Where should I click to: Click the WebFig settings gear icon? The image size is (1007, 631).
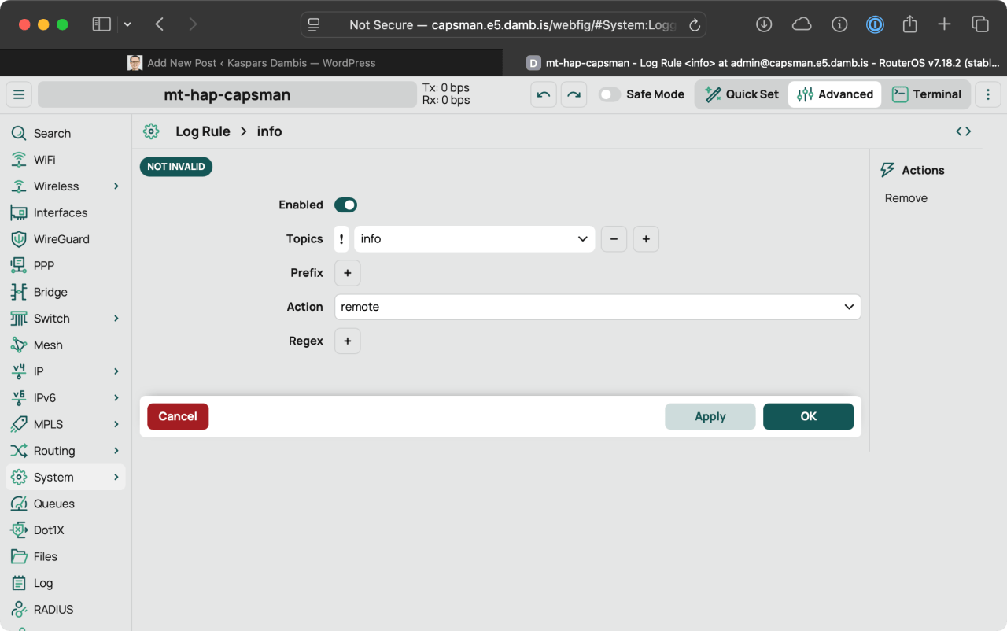[151, 131]
